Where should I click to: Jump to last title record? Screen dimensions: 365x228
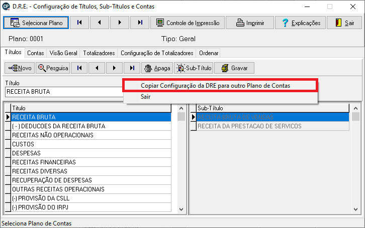click(132, 68)
